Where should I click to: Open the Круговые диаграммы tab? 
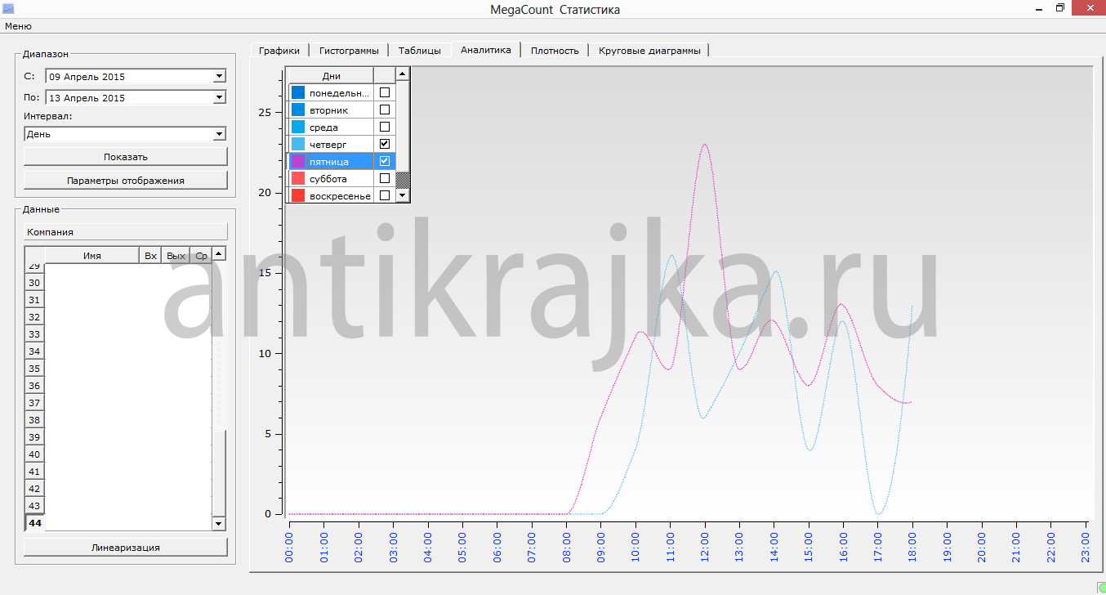pos(649,51)
